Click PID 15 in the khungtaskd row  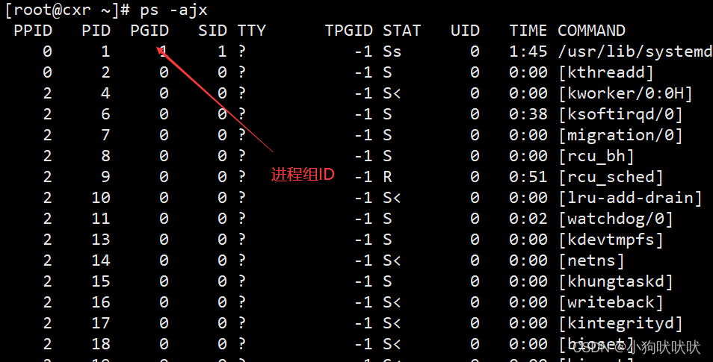tap(100, 281)
